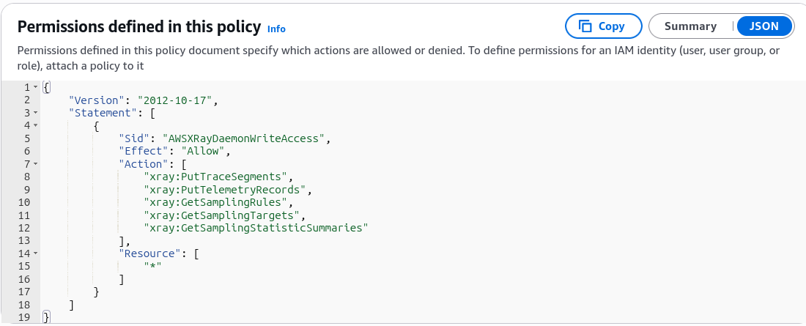Click the AWSXRayDaemonWriteAccess Sid value
806x326 pixels.
[244, 138]
